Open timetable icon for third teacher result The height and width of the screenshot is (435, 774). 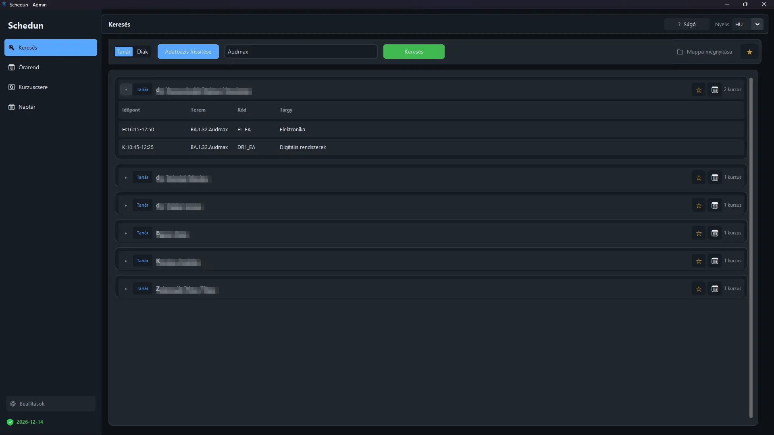[715, 205]
